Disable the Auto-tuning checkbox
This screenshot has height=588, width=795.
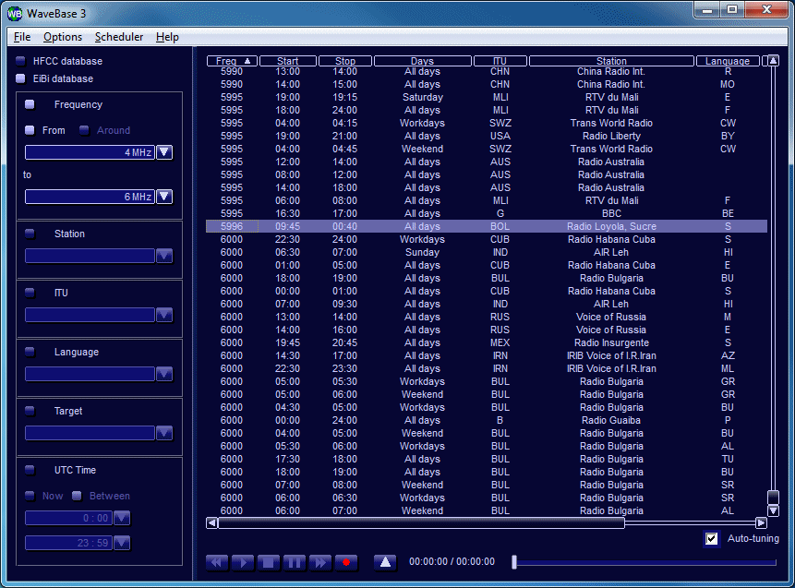click(712, 539)
